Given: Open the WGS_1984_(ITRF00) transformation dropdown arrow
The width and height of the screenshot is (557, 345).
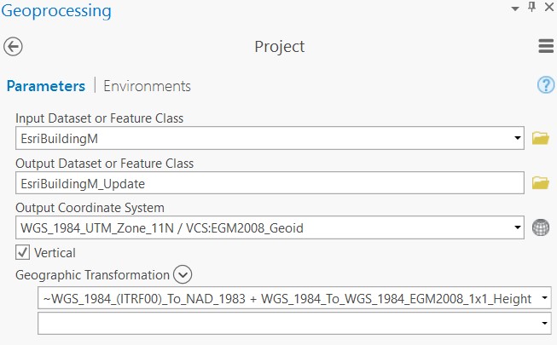Looking at the screenshot, I should click(545, 298).
